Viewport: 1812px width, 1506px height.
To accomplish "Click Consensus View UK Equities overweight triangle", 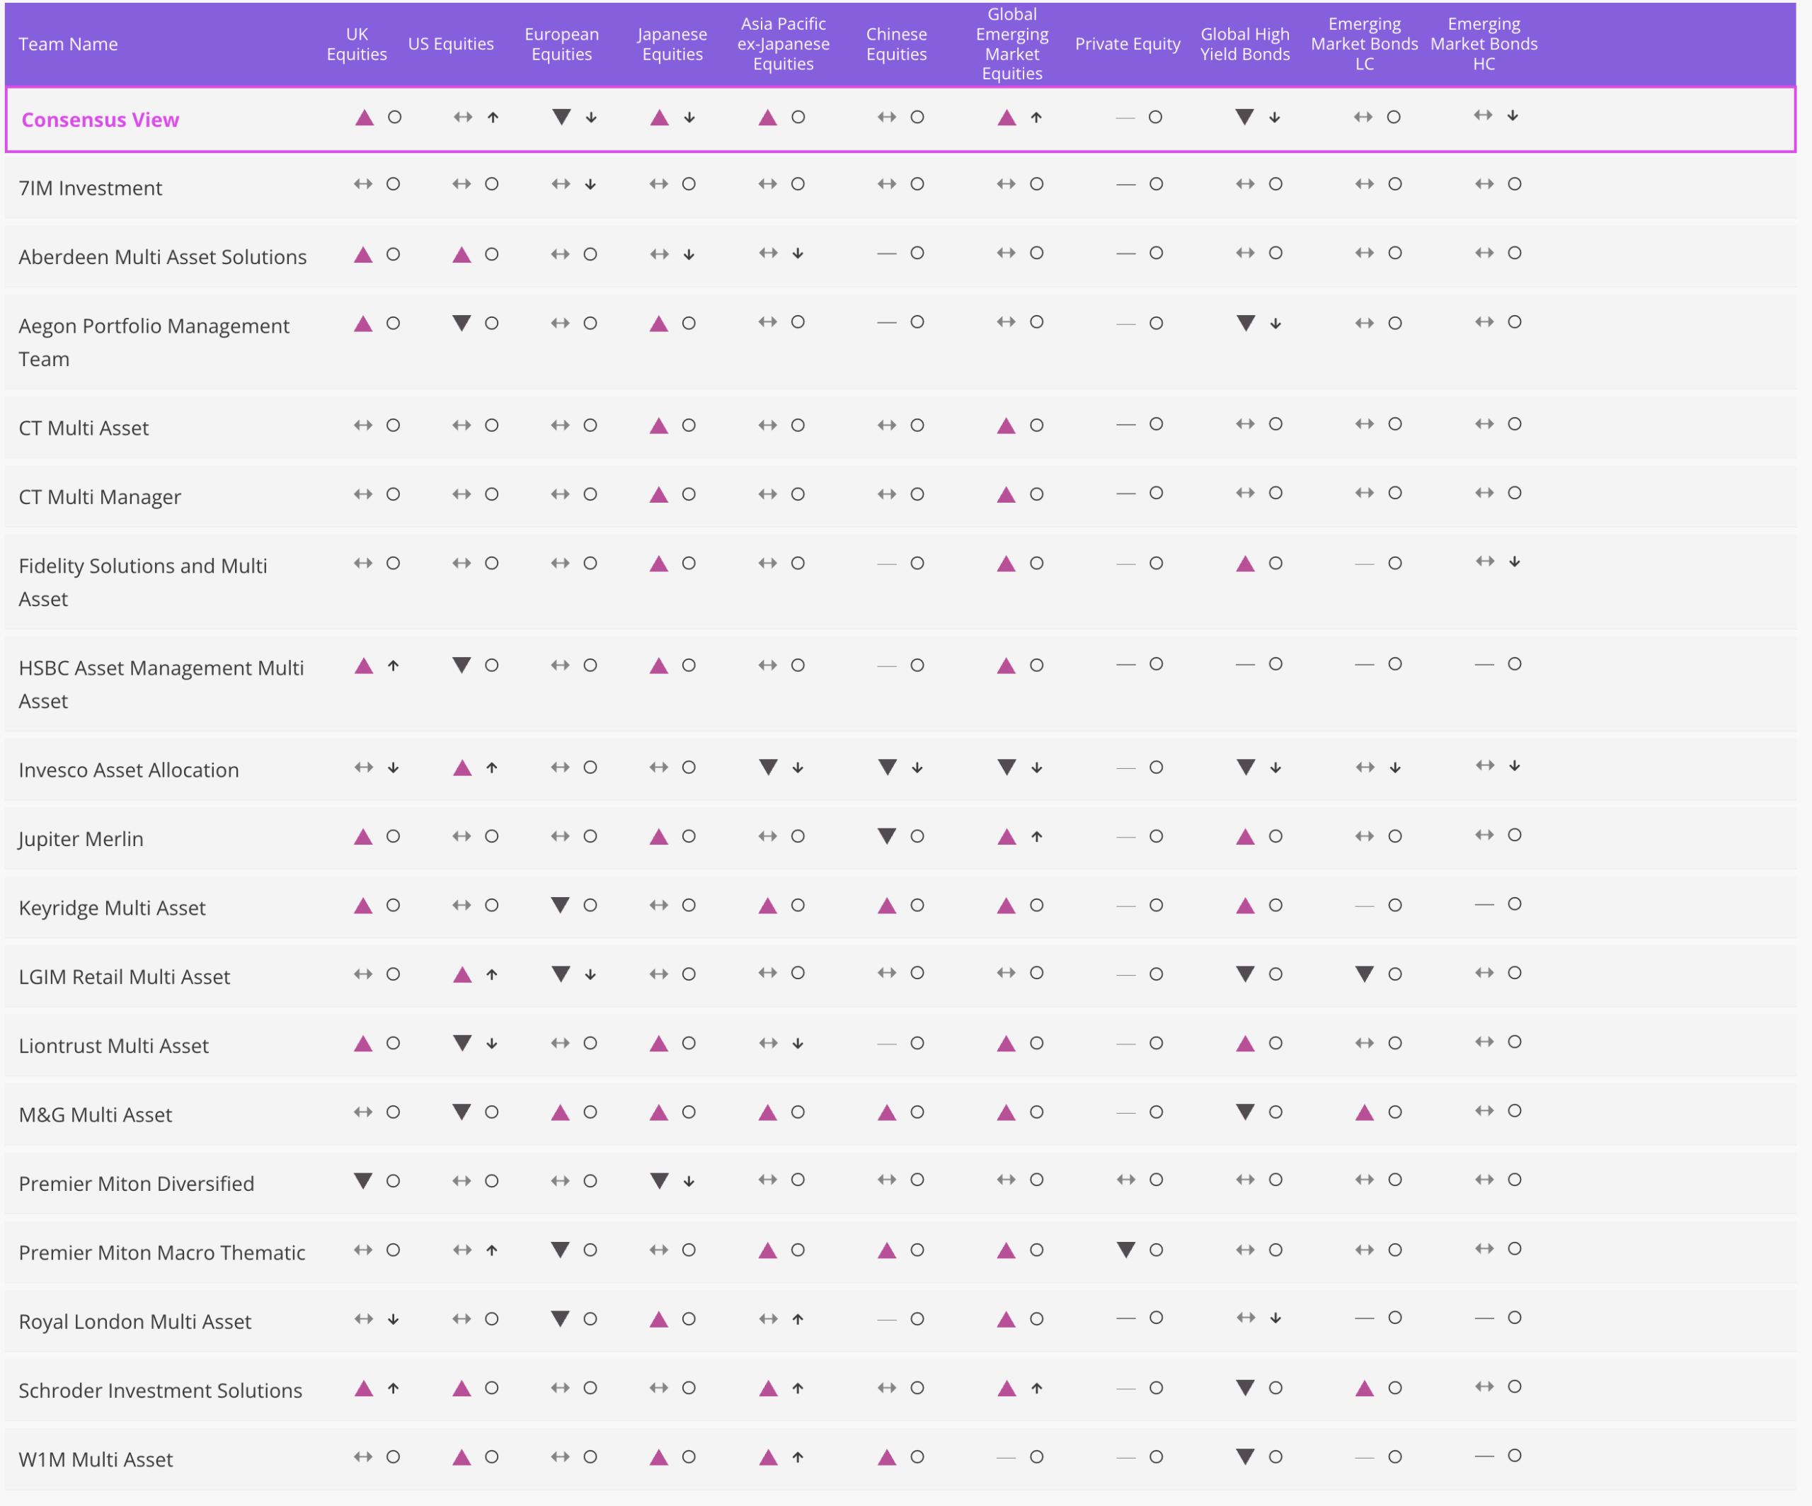I will click(364, 118).
